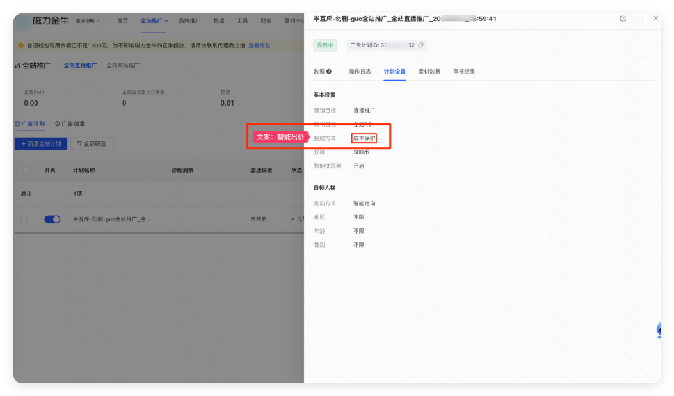Open the 查看钱包 link
The width and height of the screenshot is (674, 396).
(259, 46)
